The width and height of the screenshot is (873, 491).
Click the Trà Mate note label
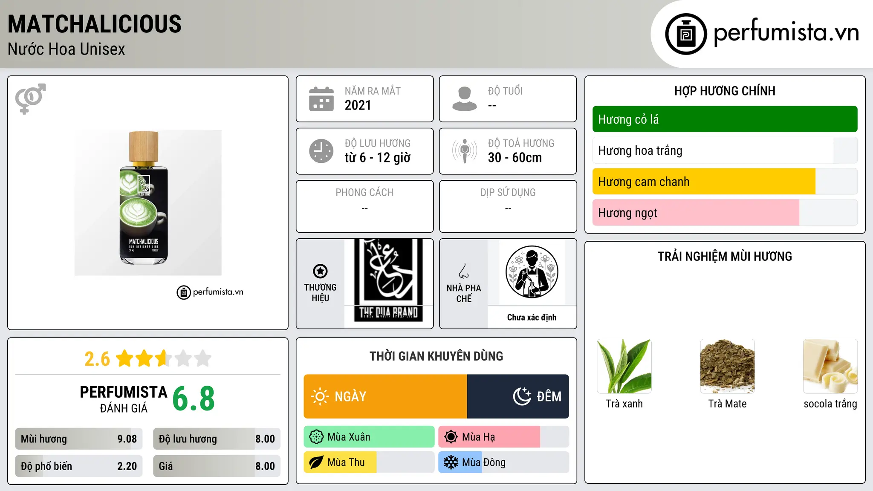pos(727,404)
